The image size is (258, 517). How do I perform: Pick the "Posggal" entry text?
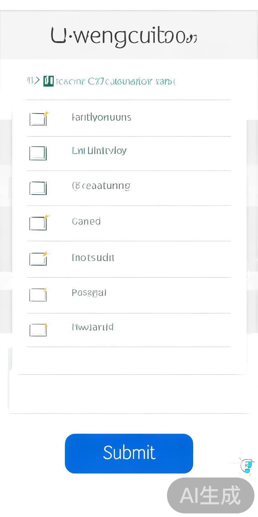click(89, 293)
